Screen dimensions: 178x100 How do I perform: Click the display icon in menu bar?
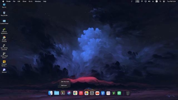[x=145, y=1]
